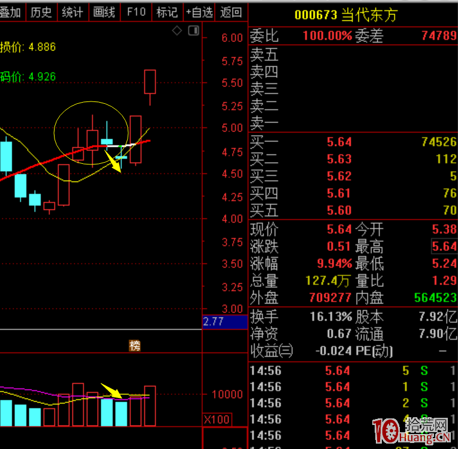
Task: Open the 叠加 overlay menu
Action: (12, 12)
